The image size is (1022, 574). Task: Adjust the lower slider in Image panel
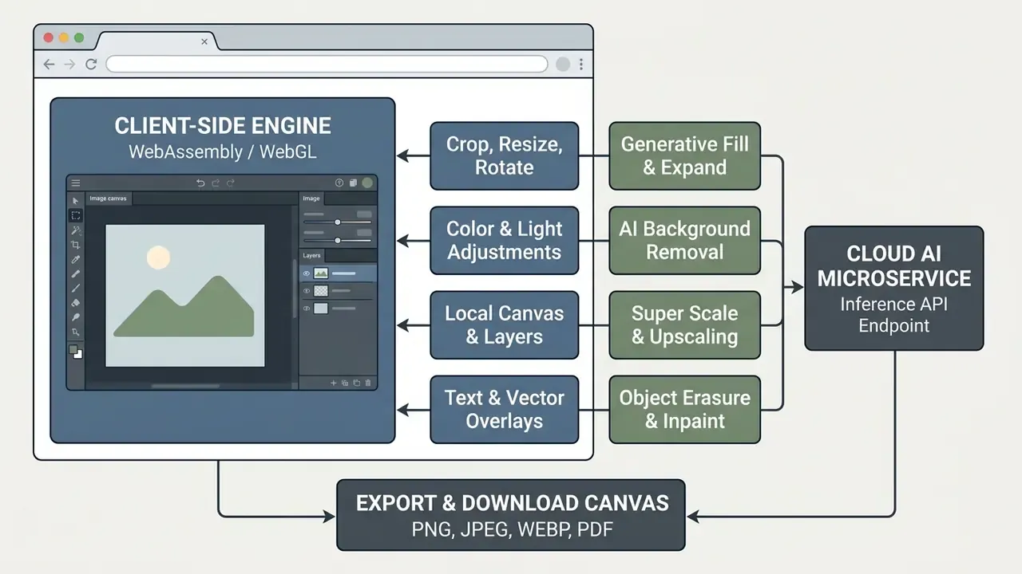click(x=338, y=240)
